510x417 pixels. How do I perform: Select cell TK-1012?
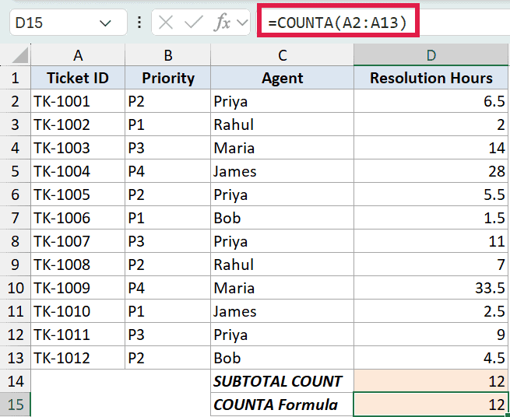78,358
